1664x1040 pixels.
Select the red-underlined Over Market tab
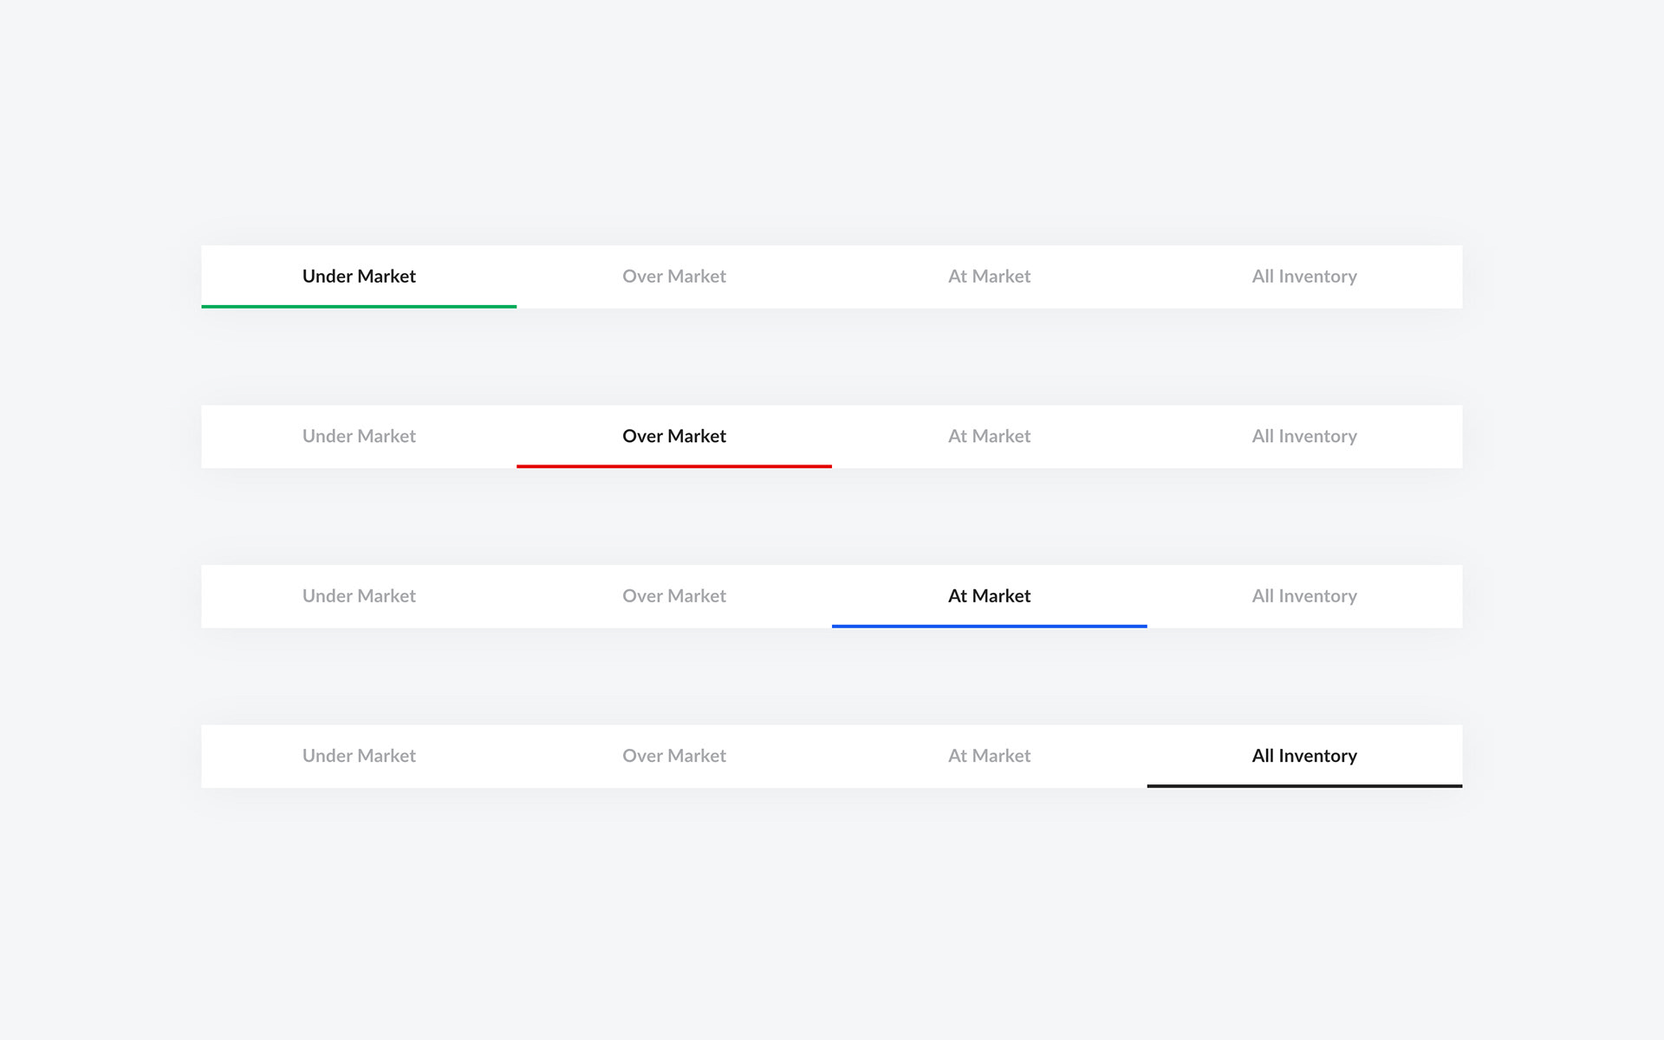(x=674, y=437)
